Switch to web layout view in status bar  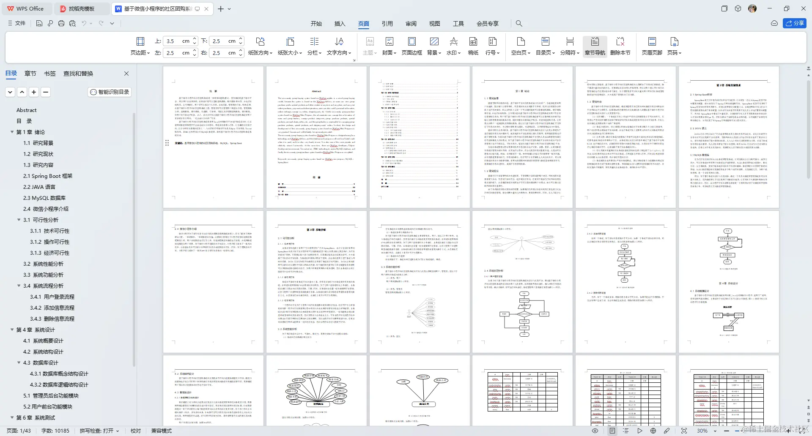click(x=653, y=431)
